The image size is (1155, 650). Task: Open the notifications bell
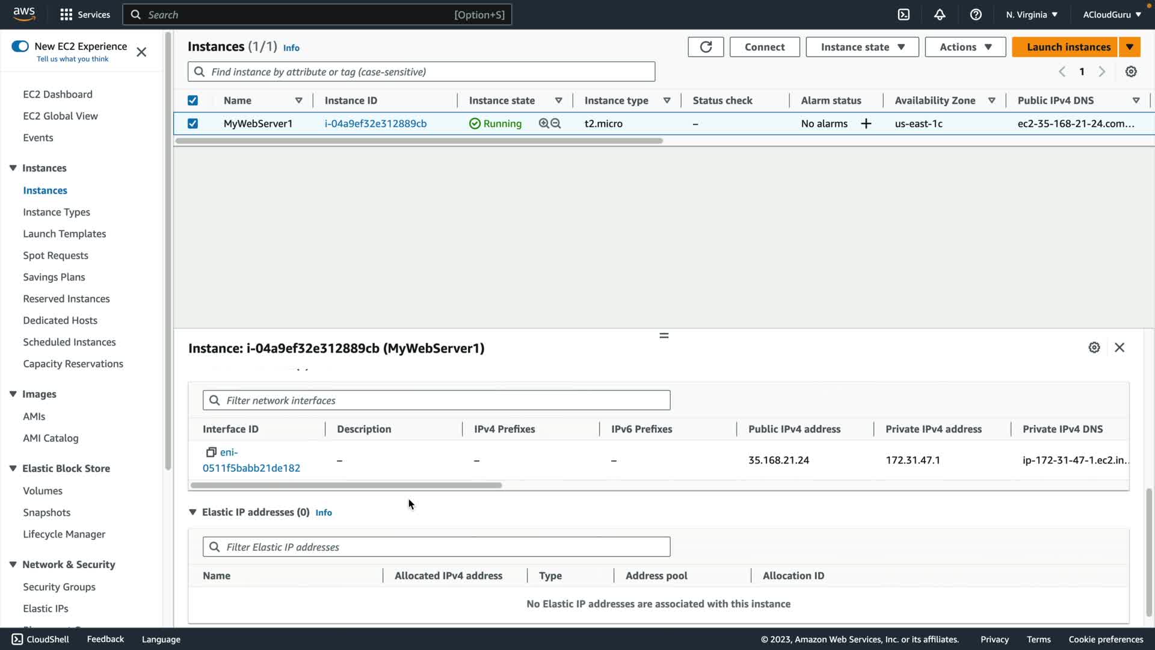click(940, 14)
